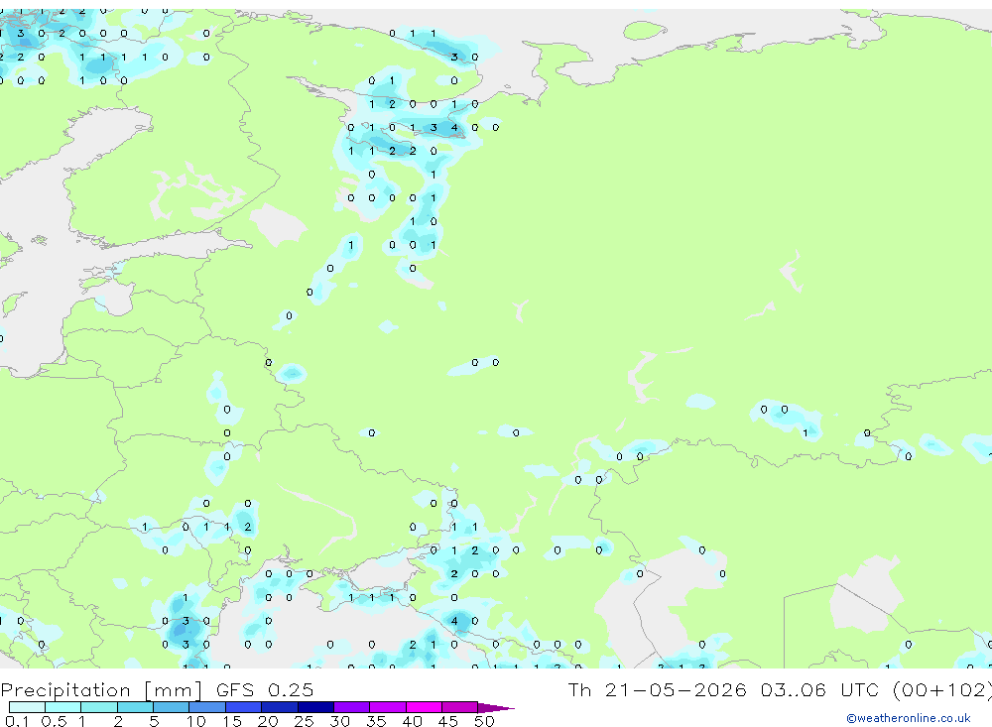
Task: Pick the legend swatch between 20 and 25
Action: [x=279, y=707]
